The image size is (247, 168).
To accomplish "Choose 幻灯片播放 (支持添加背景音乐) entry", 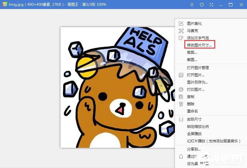I will (214, 141).
